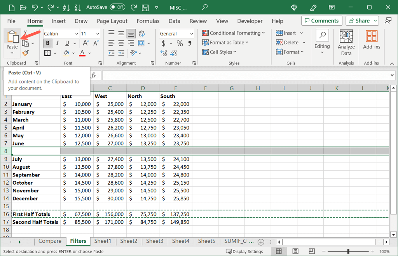Switch to the Compare sheet tab
The height and width of the screenshot is (256, 398).
tap(50, 241)
